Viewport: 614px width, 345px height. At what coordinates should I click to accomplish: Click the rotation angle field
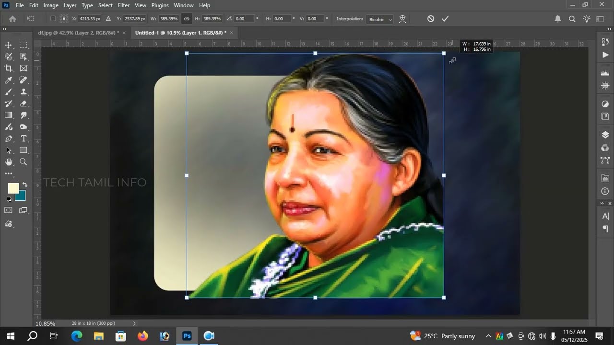[245, 19]
